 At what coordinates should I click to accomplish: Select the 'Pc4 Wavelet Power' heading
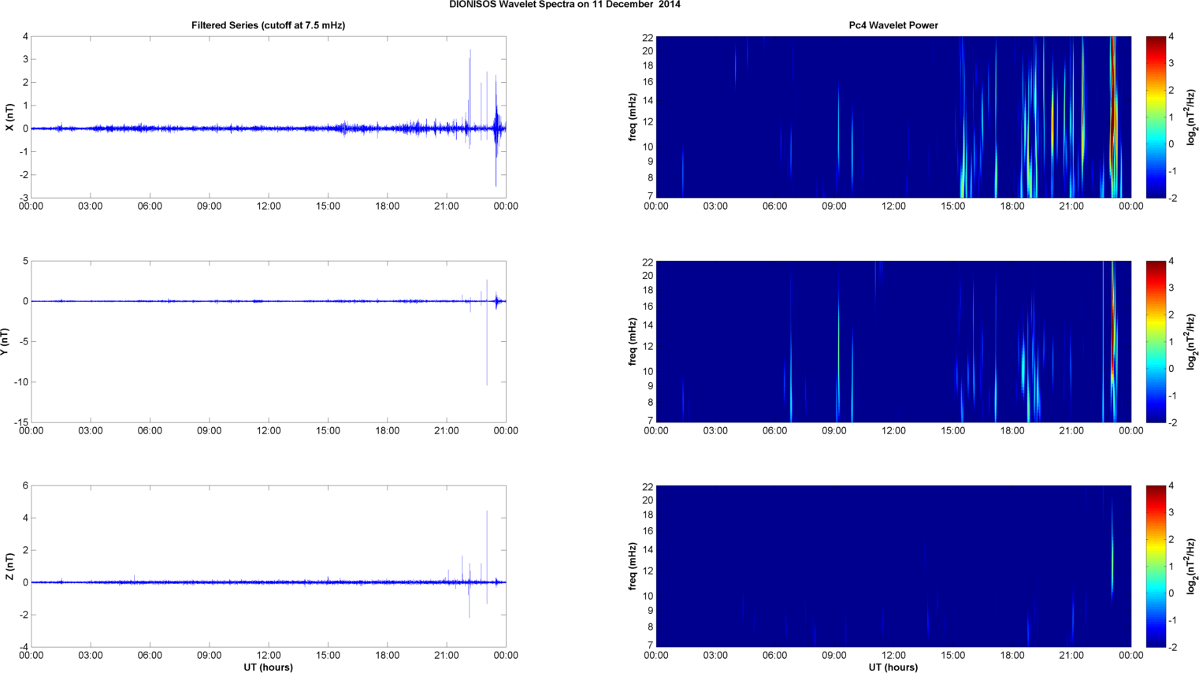click(x=893, y=25)
